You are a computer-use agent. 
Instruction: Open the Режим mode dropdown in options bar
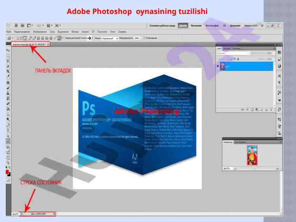pos(109,38)
